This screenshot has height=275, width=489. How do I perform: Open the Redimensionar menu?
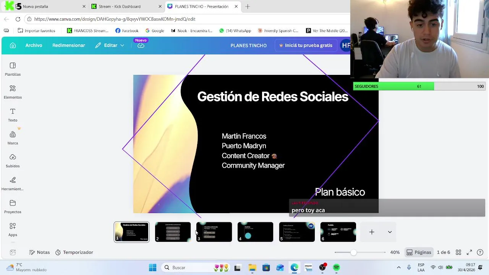click(x=69, y=45)
